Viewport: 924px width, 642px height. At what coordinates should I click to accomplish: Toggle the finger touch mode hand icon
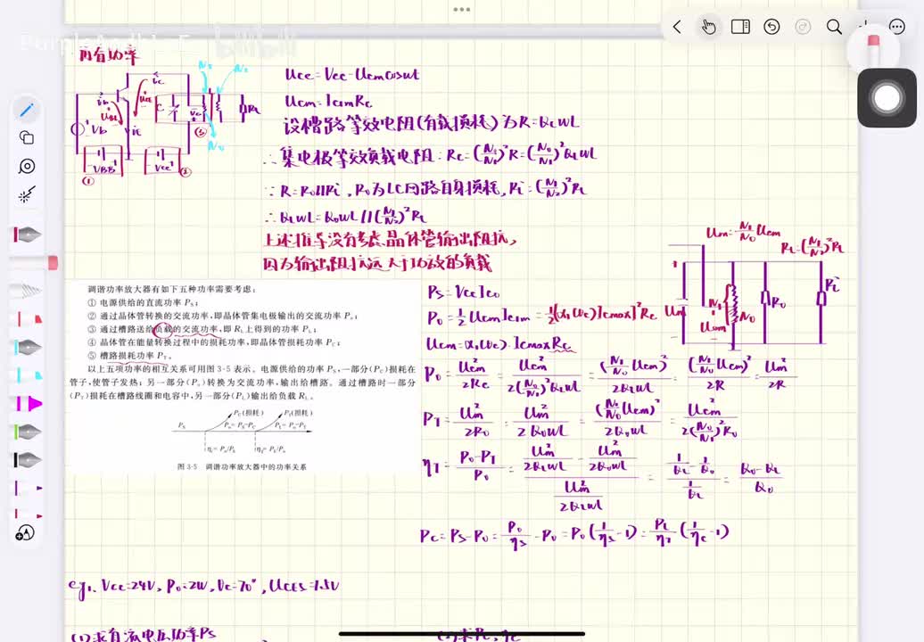point(709,27)
